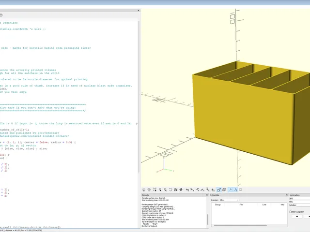The height and width of the screenshot is (232, 310).
Task: Click the Render icon in viewport toolbar
Action: (149, 190)
